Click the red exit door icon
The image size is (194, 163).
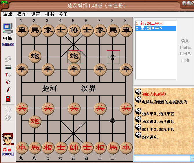[8, 99]
